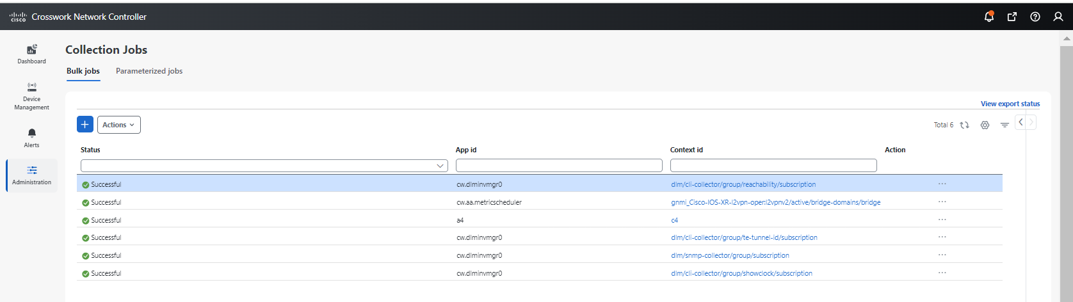This screenshot has width=1073, height=302.
Task: Click the Collection Jobs page title
Action: (x=106, y=49)
